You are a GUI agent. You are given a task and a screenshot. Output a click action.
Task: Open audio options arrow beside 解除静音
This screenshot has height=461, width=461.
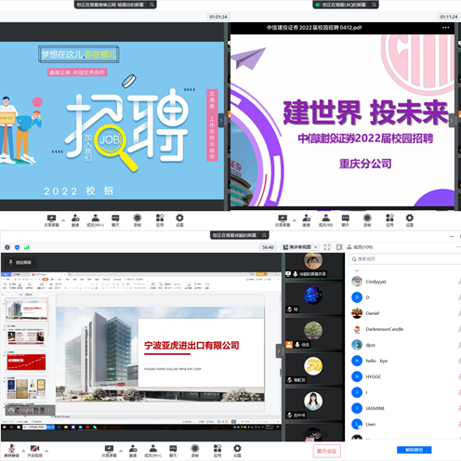(x=23, y=451)
